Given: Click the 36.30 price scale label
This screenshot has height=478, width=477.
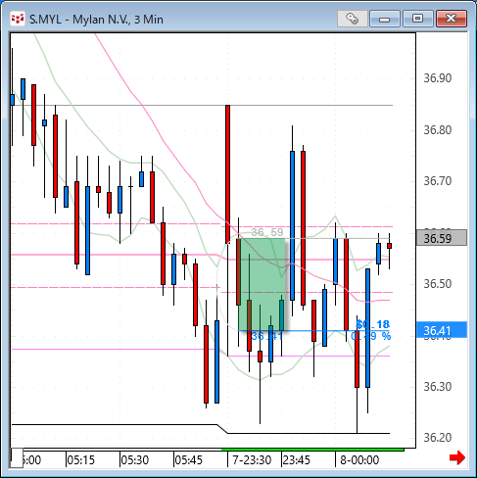Looking at the screenshot, I should pyautogui.click(x=438, y=387).
